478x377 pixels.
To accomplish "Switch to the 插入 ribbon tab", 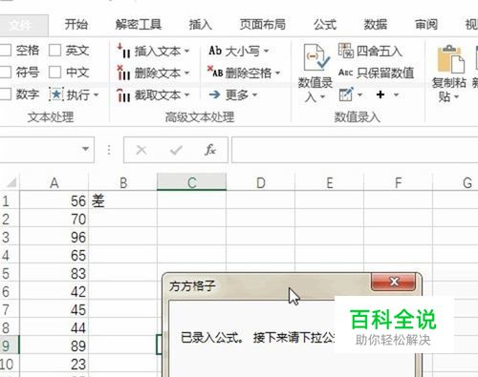I will tap(200, 25).
